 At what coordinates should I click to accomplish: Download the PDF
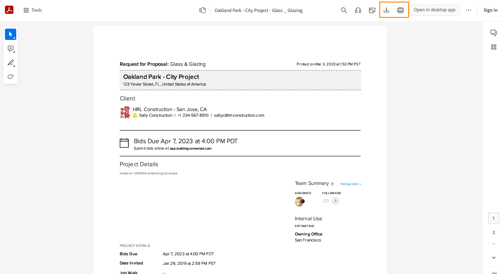[386, 10]
